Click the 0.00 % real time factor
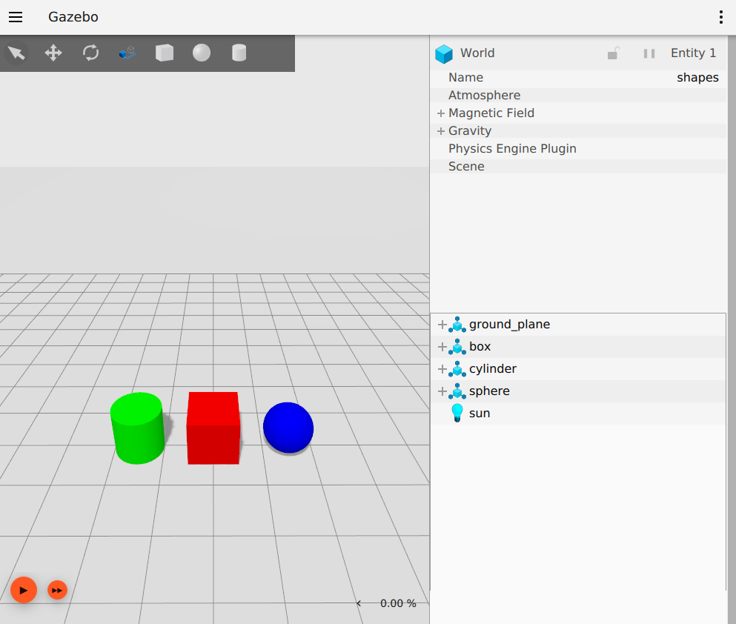The height and width of the screenshot is (624, 736). pos(398,603)
